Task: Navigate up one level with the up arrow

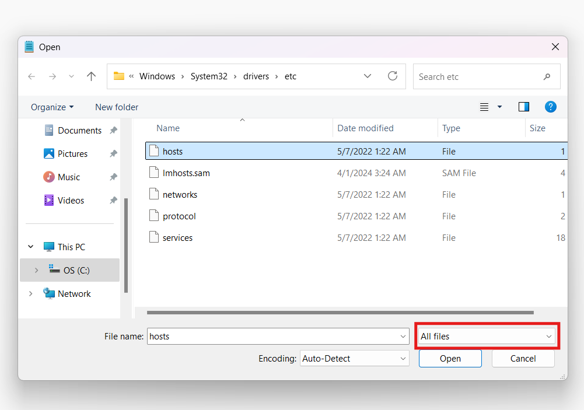Action: pyautogui.click(x=91, y=76)
